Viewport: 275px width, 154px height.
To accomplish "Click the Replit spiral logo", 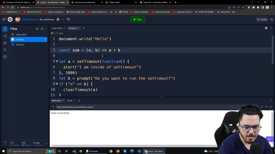I will (10, 19).
